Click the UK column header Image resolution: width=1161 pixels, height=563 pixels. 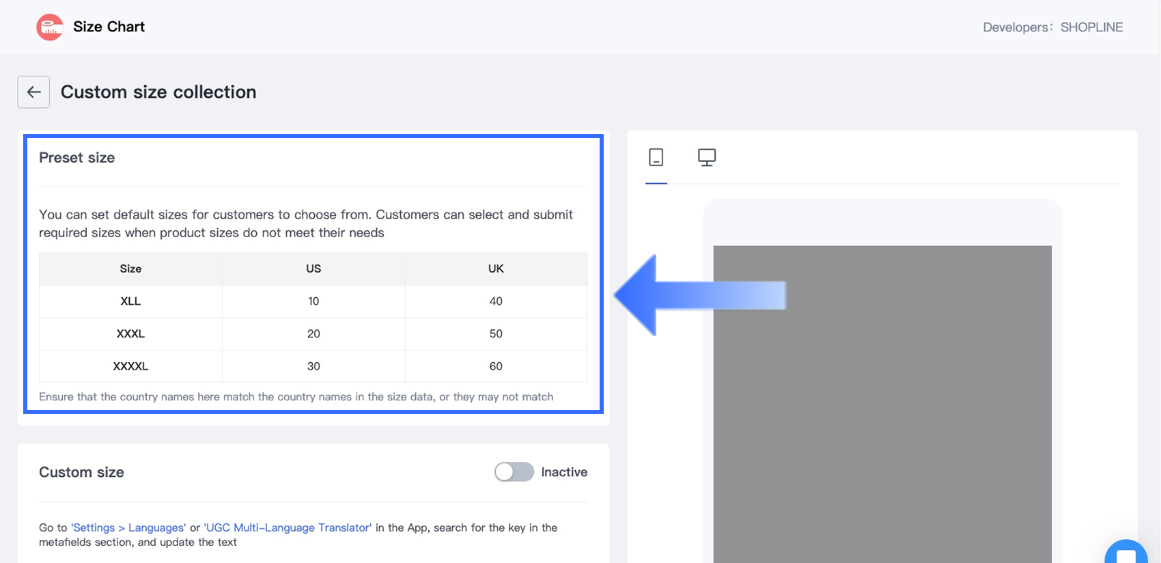[x=496, y=269]
